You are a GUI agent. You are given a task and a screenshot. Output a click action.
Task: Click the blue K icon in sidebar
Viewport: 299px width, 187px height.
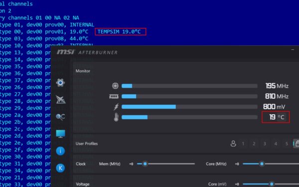pyautogui.click(x=60, y=168)
